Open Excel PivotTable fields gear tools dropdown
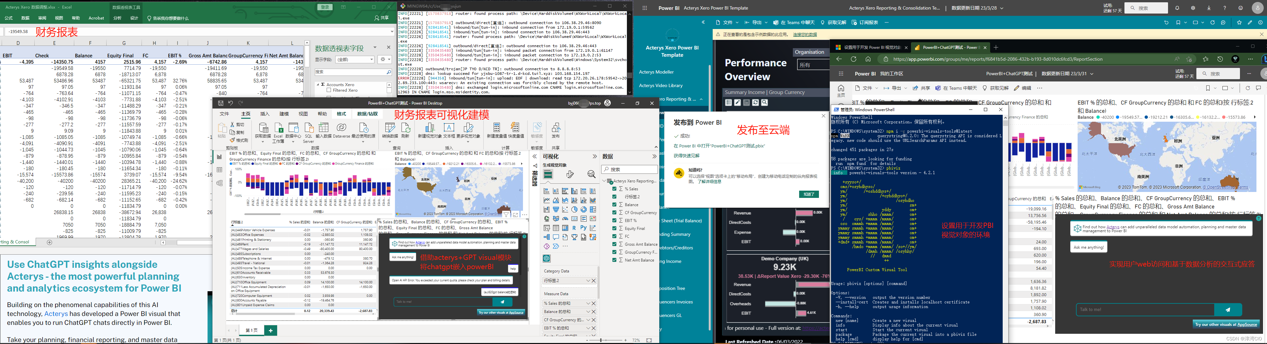 [385, 59]
